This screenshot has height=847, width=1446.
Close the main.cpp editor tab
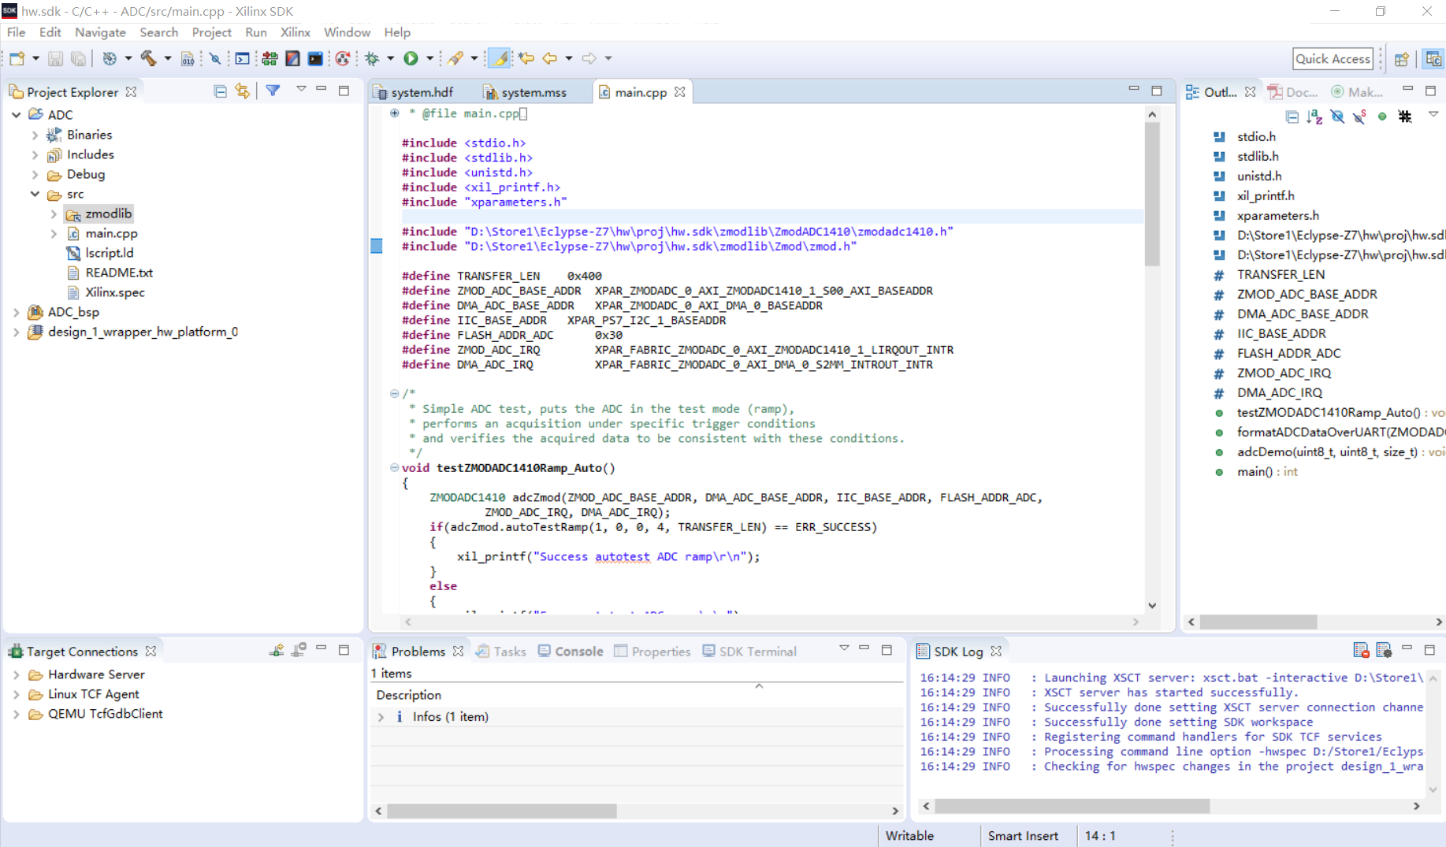tap(679, 92)
